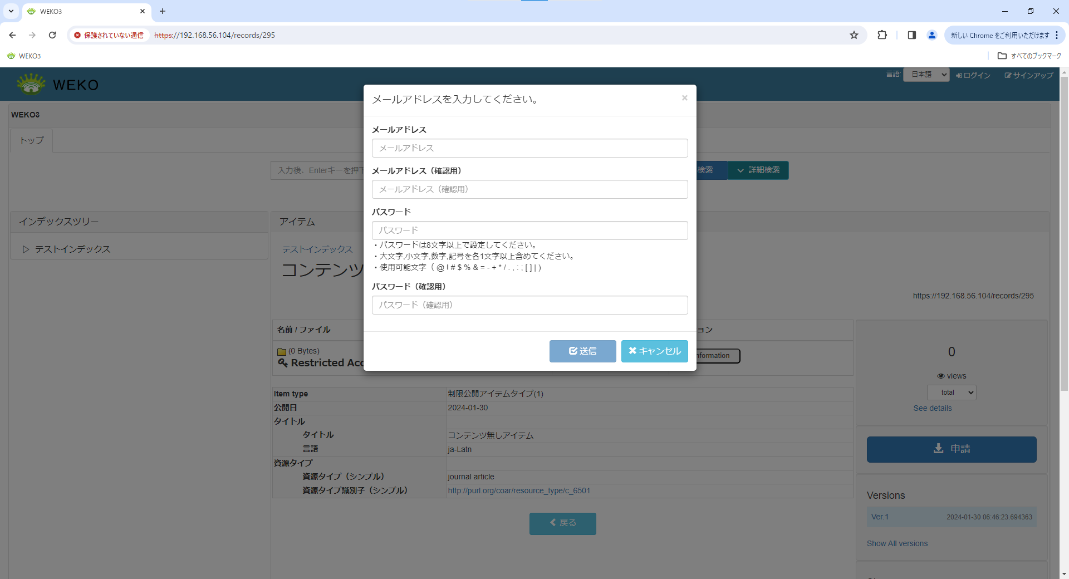Open the Chrome profile avatar icon

tap(931, 35)
